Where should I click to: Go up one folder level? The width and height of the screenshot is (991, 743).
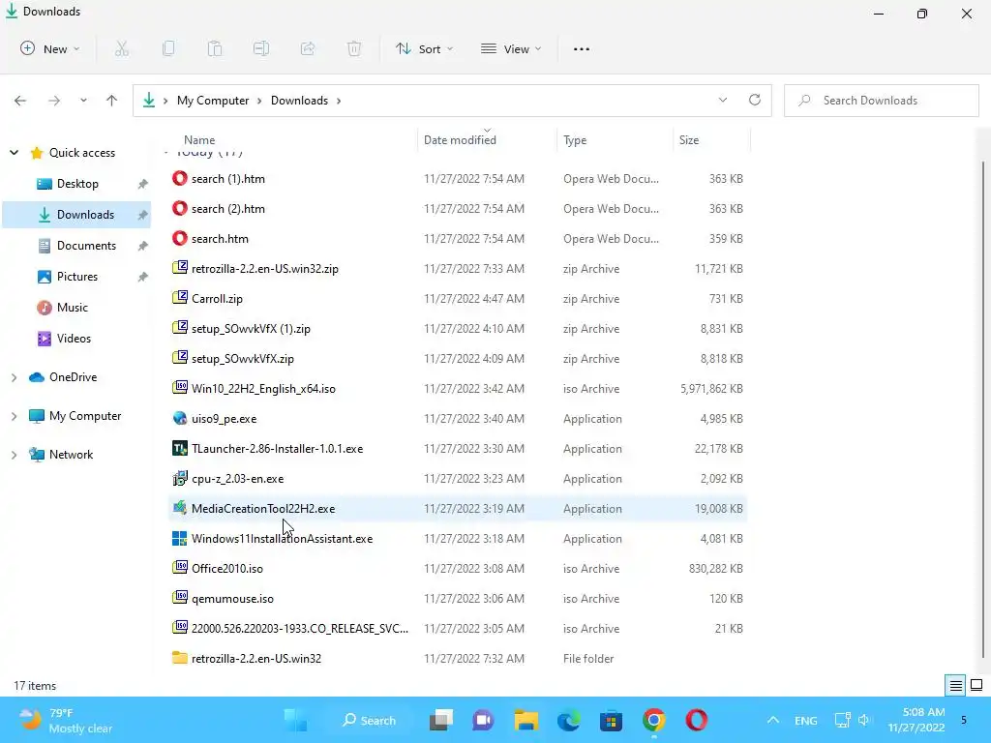112,101
